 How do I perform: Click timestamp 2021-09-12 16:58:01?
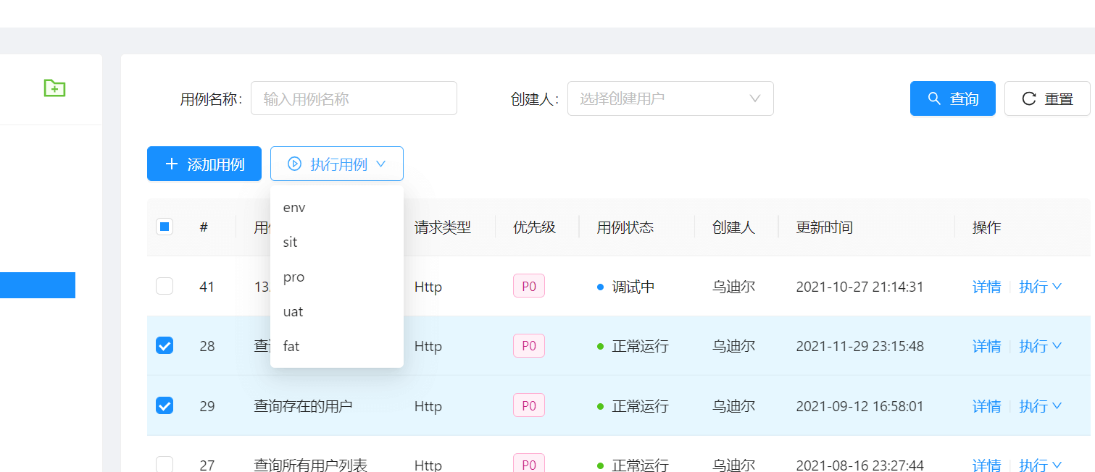(860, 406)
